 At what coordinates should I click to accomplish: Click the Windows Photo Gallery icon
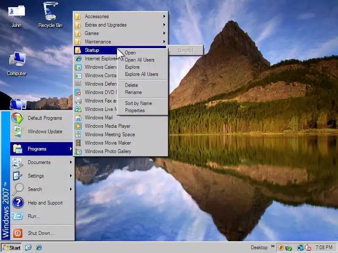78,151
